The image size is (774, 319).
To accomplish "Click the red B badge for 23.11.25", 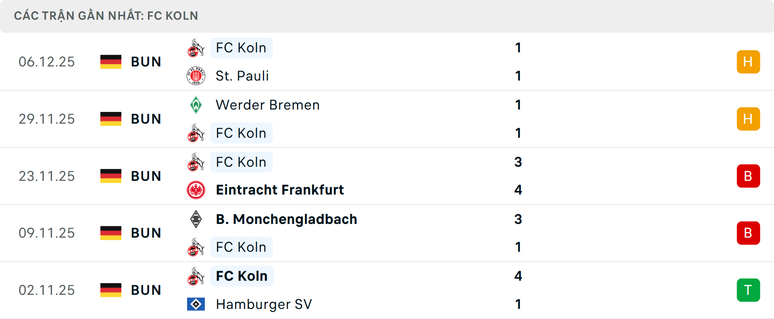I will (748, 176).
